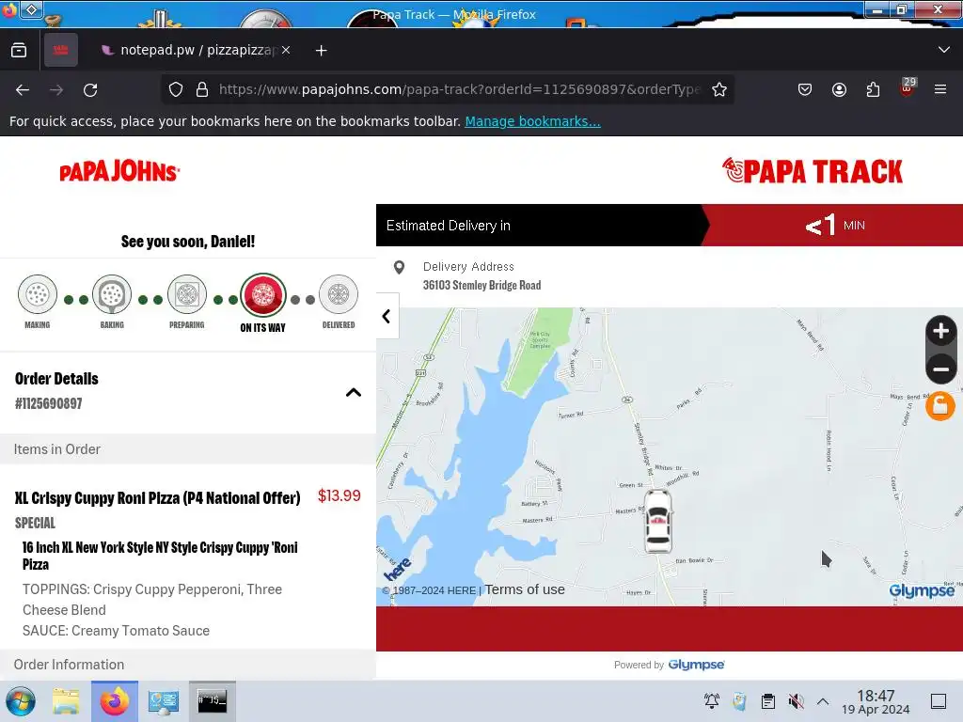Collapse the Order Details section
This screenshot has height=722, width=963.
[x=354, y=392]
